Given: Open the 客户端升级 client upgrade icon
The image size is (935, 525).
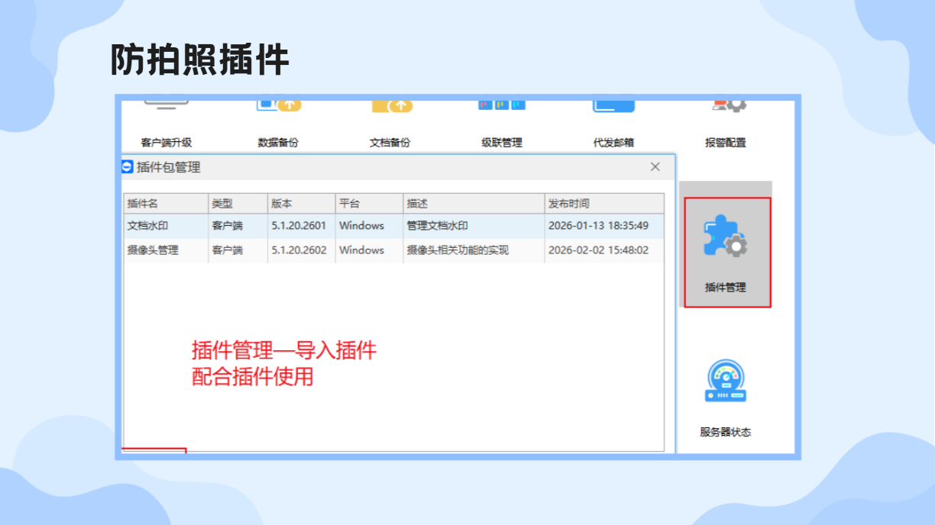Looking at the screenshot, I should pos(166,105).
